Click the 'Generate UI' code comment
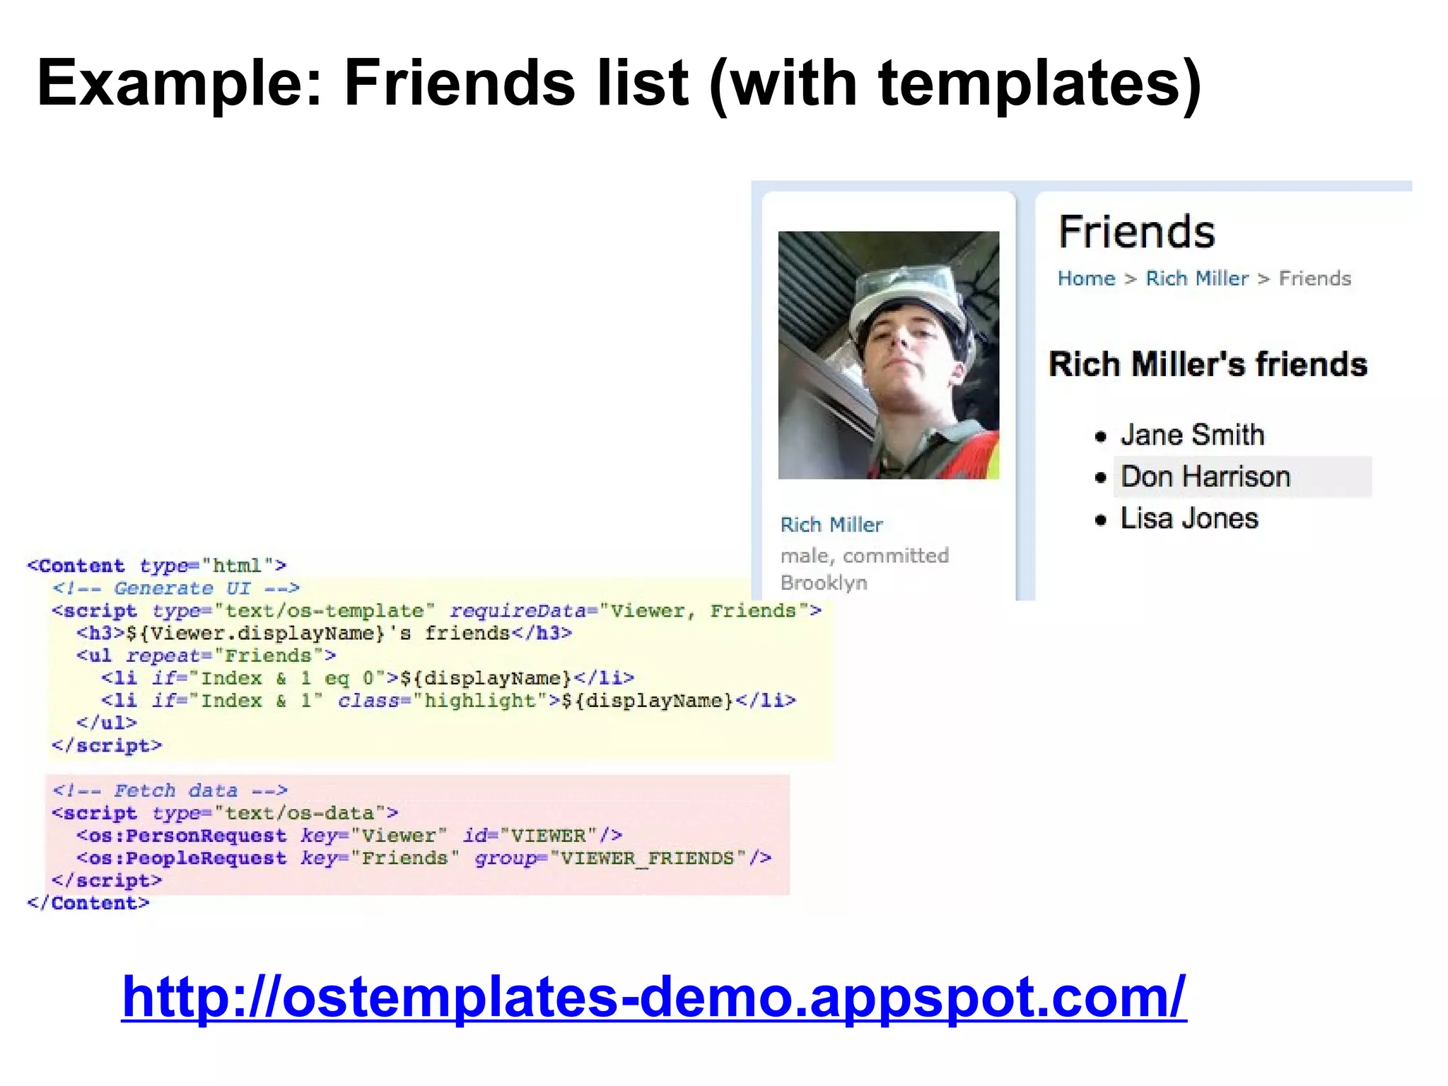 176,588
